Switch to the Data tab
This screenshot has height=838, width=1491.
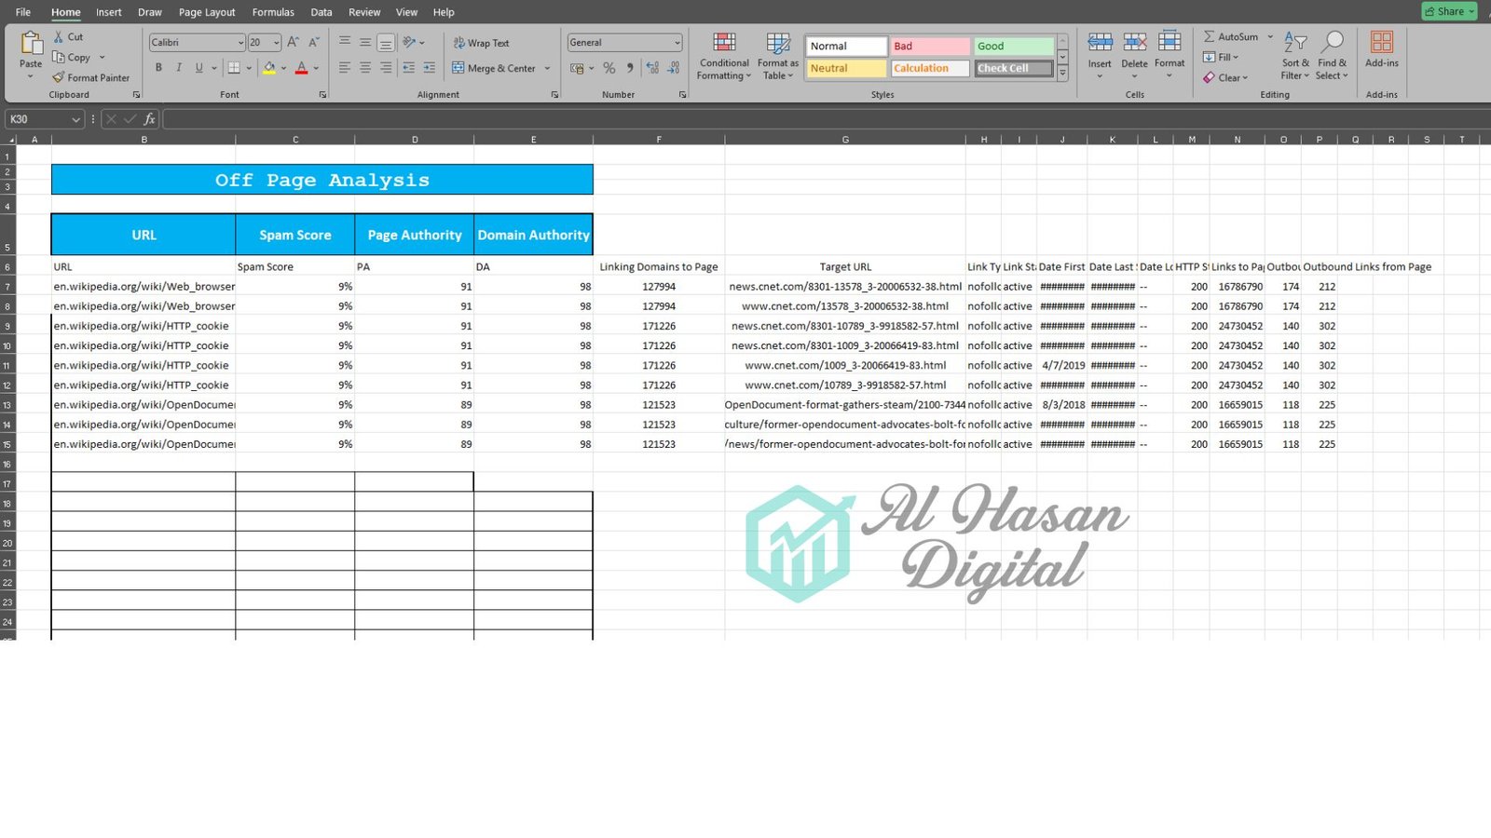click(x=321, y=12)
